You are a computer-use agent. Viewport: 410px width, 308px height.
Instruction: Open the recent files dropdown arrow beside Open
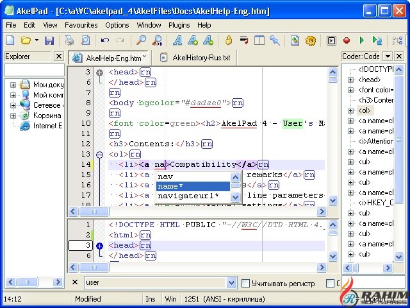(x=37, y=40)
